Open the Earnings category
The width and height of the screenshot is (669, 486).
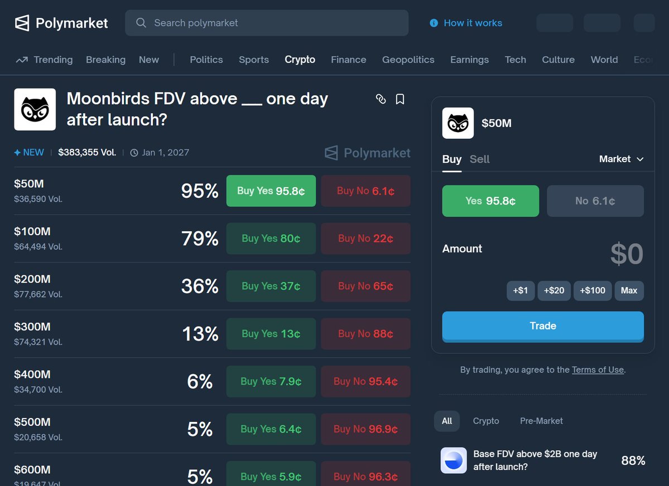[x=470, y=60]
